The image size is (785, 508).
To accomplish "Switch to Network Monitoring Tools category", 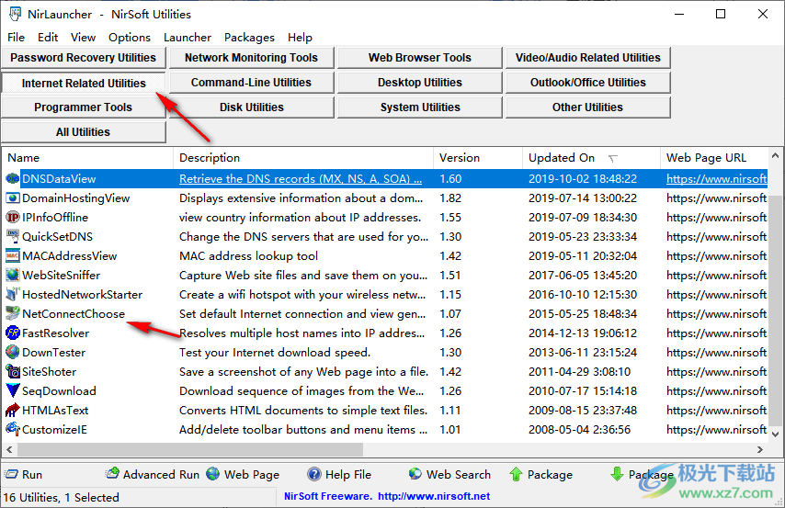I will click(x=251, y=58).
